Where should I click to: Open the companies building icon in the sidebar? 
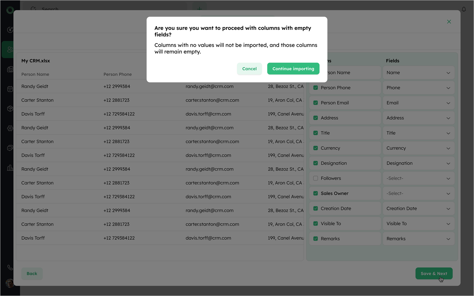pyautogui.click(x=10, y=69)
